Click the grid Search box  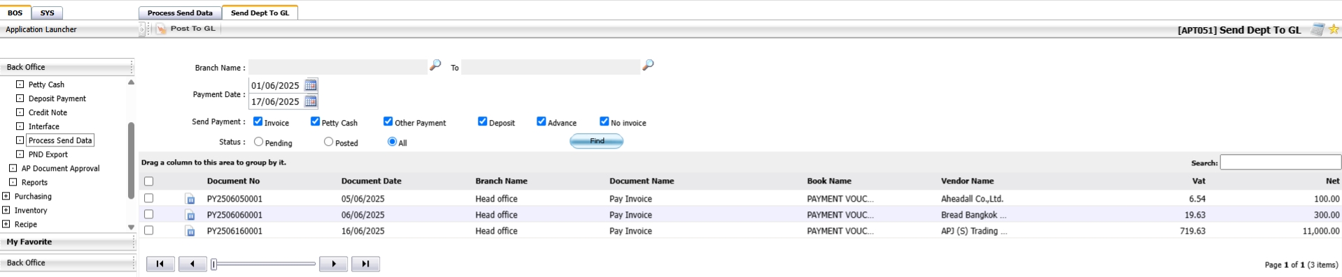point(1280,162)
